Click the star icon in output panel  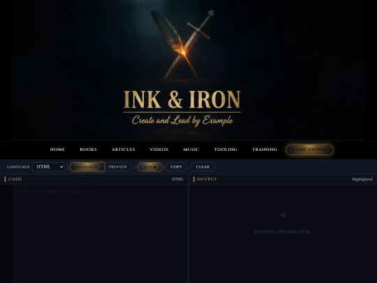(283, 215)
